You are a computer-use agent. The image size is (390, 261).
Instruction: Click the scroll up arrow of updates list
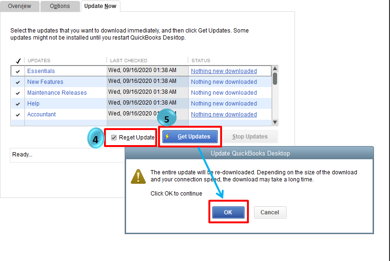pyautogui.click(x=275, y=68)
